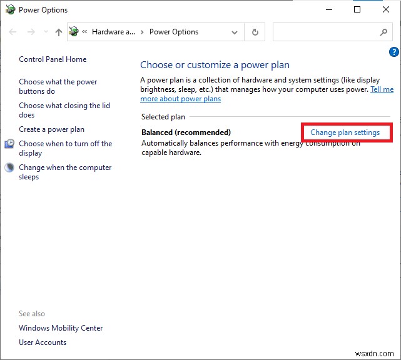Click the breadcrumb chevron after Hardware
This screenshot has height=360, width=401.
click(x=142, y=32)
